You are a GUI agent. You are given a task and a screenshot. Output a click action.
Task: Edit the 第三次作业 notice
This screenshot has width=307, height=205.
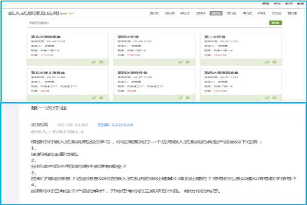[x=267, y=62]
